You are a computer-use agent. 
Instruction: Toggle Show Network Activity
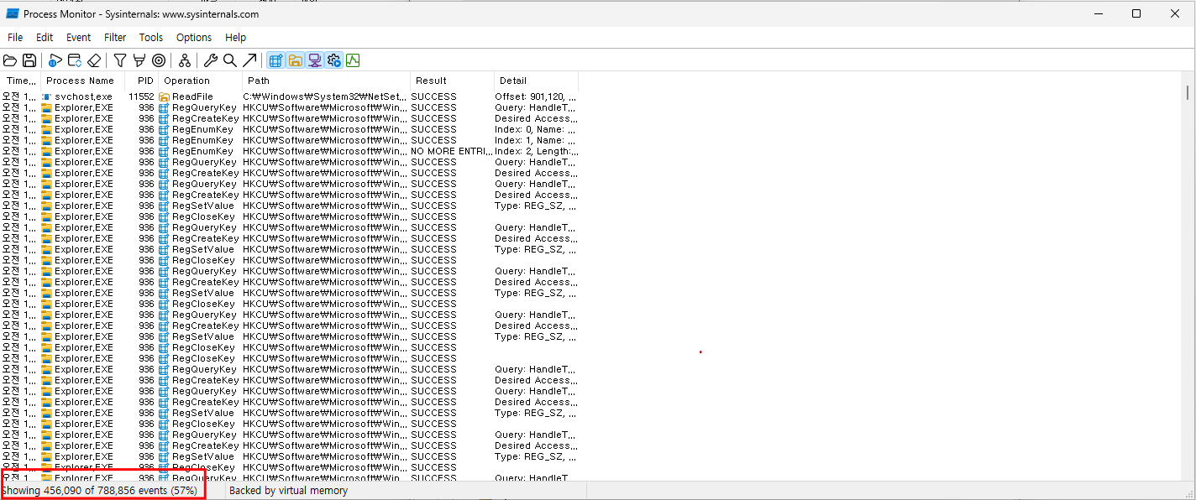tap(314, 60)
